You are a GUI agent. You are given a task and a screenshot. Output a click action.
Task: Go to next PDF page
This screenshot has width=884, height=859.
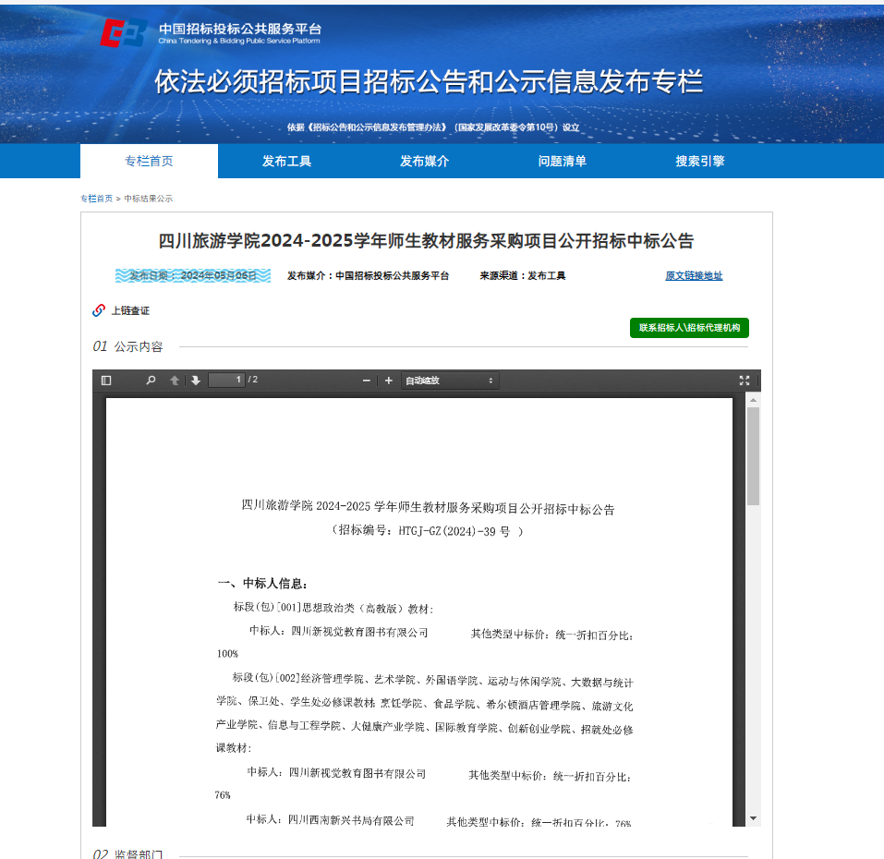196,381
